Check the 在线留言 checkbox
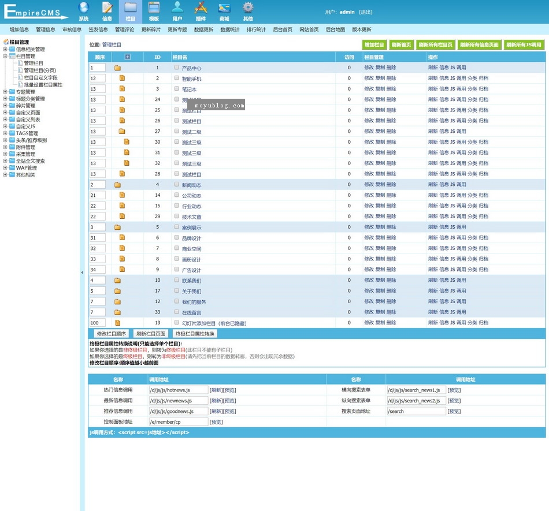Screen dimensions: 549x511 pyautogui.click(x=176, y=312)
